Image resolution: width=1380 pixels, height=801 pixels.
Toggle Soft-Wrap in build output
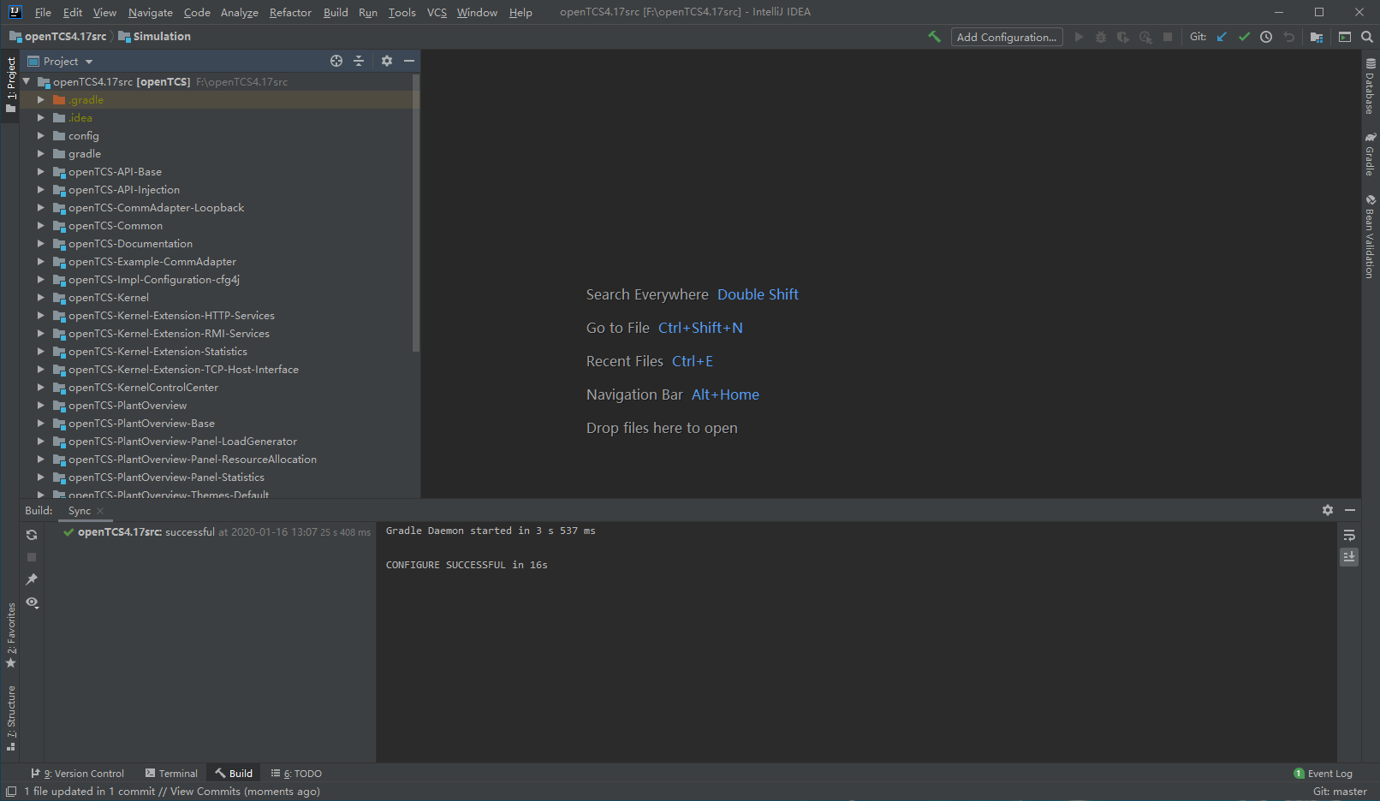pos(1349,535)
